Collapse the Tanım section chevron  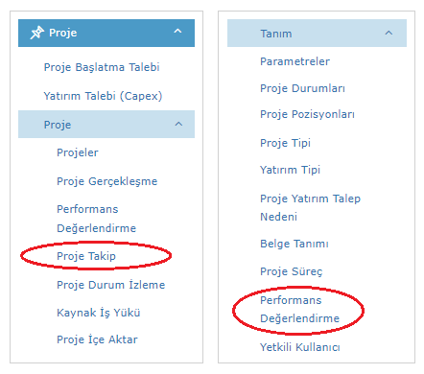389,33
